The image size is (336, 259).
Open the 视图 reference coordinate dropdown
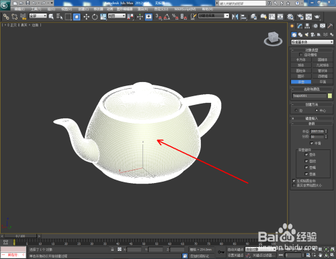(x=117, y=16)
